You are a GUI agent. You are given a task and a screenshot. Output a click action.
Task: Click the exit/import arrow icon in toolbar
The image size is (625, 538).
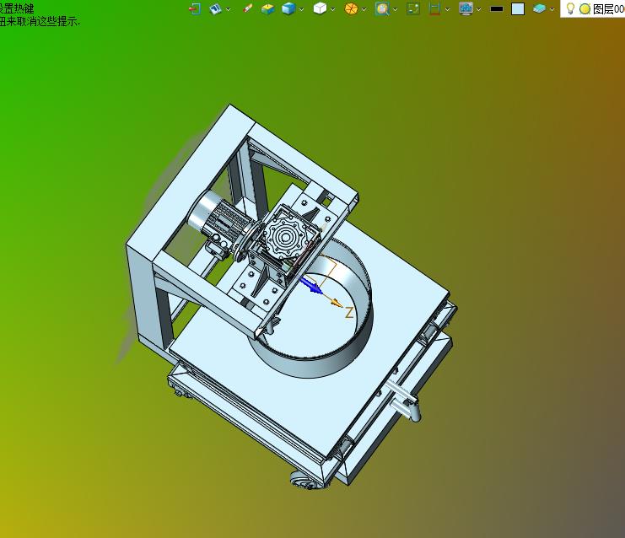[x=195, y=8]
